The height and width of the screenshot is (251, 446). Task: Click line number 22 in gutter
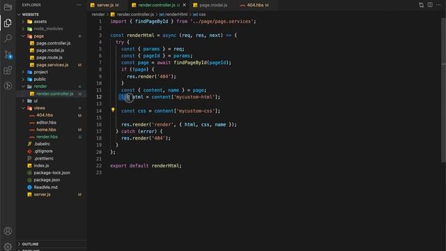click(x=99, y=166)
